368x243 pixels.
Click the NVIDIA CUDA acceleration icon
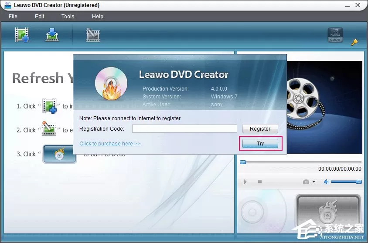pyautogui.click(x=335, y=35)
